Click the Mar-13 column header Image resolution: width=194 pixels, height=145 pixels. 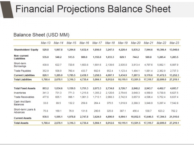[x=46, y=43]
